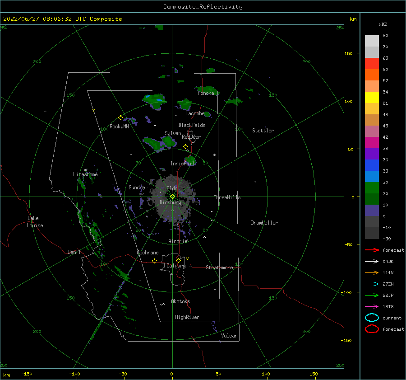This screenshot has height=380, width=406.
Task: Click the ThreeHills label
Action: [x=227, y=197]
